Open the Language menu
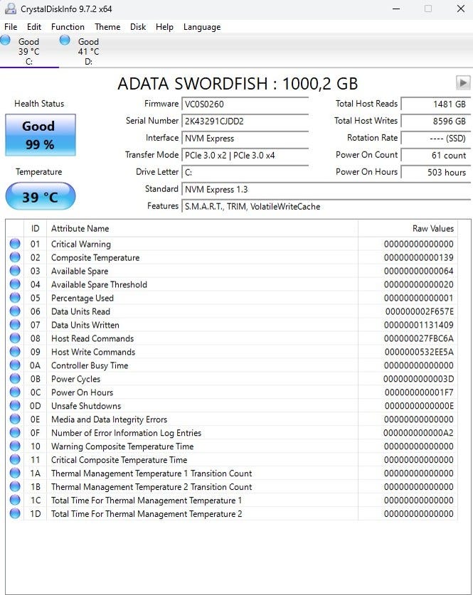This screenshot has height=595, width=473. click(x=202, y=27)
